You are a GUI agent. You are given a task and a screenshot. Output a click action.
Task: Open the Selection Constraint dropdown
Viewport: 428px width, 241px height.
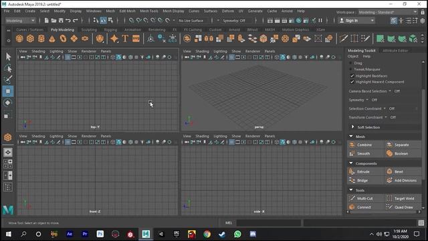click(x=385, y=108)
